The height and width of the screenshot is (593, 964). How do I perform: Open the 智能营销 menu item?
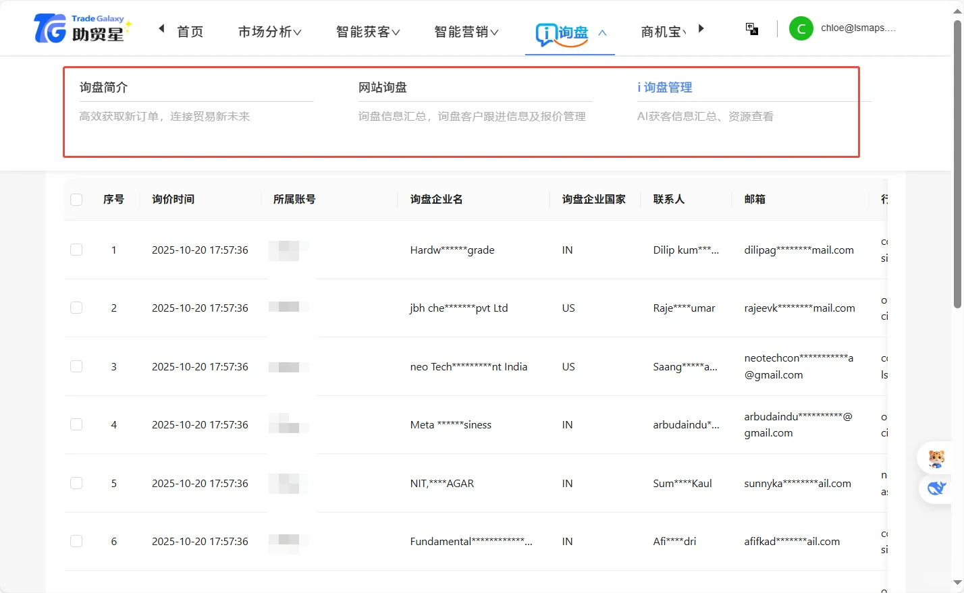pyautogui.click(x=466, y=30)
